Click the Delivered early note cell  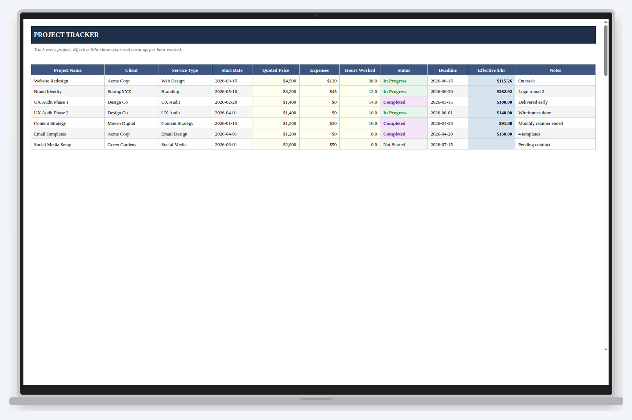[555, 102]
